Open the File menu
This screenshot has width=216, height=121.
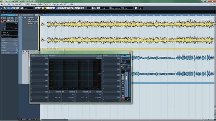5,4
